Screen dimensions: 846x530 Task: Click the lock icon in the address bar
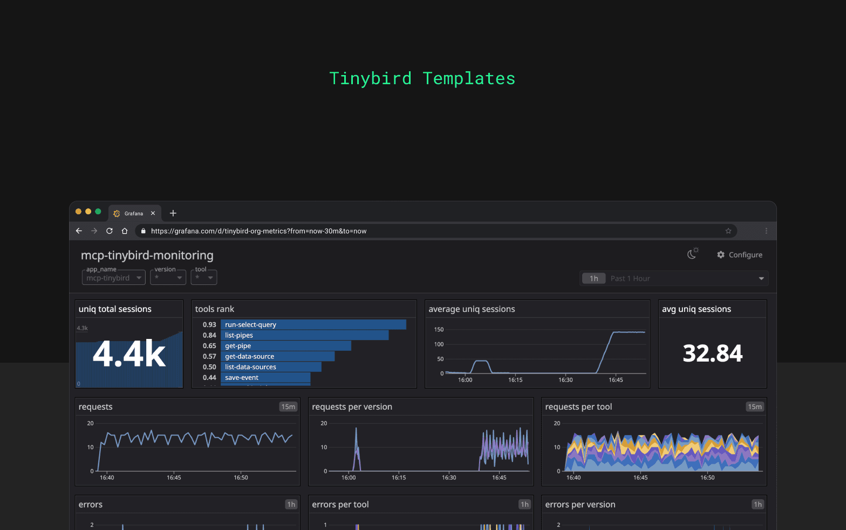point(143,231)
